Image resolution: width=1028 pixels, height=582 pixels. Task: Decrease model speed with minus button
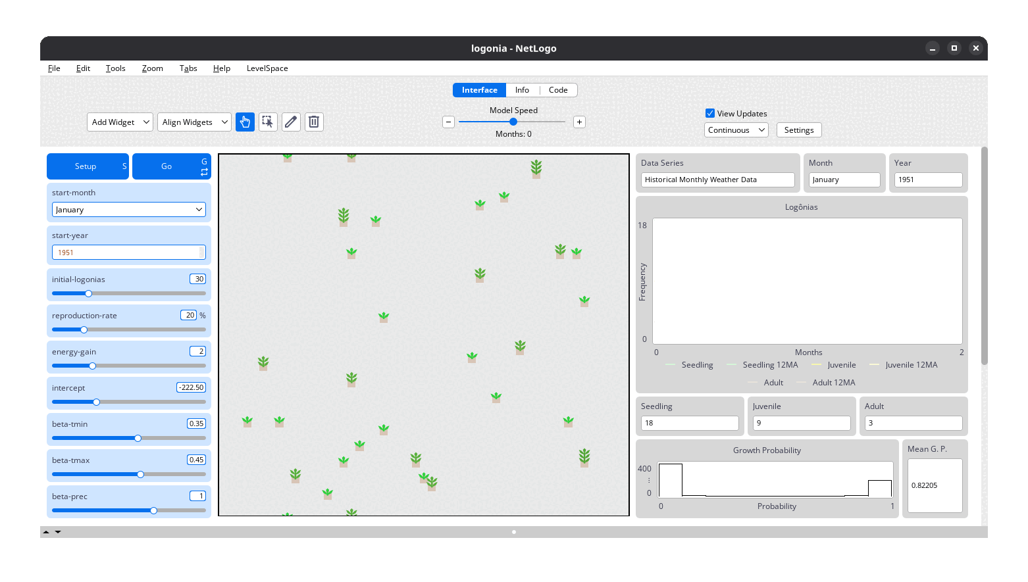pos(448,122)
